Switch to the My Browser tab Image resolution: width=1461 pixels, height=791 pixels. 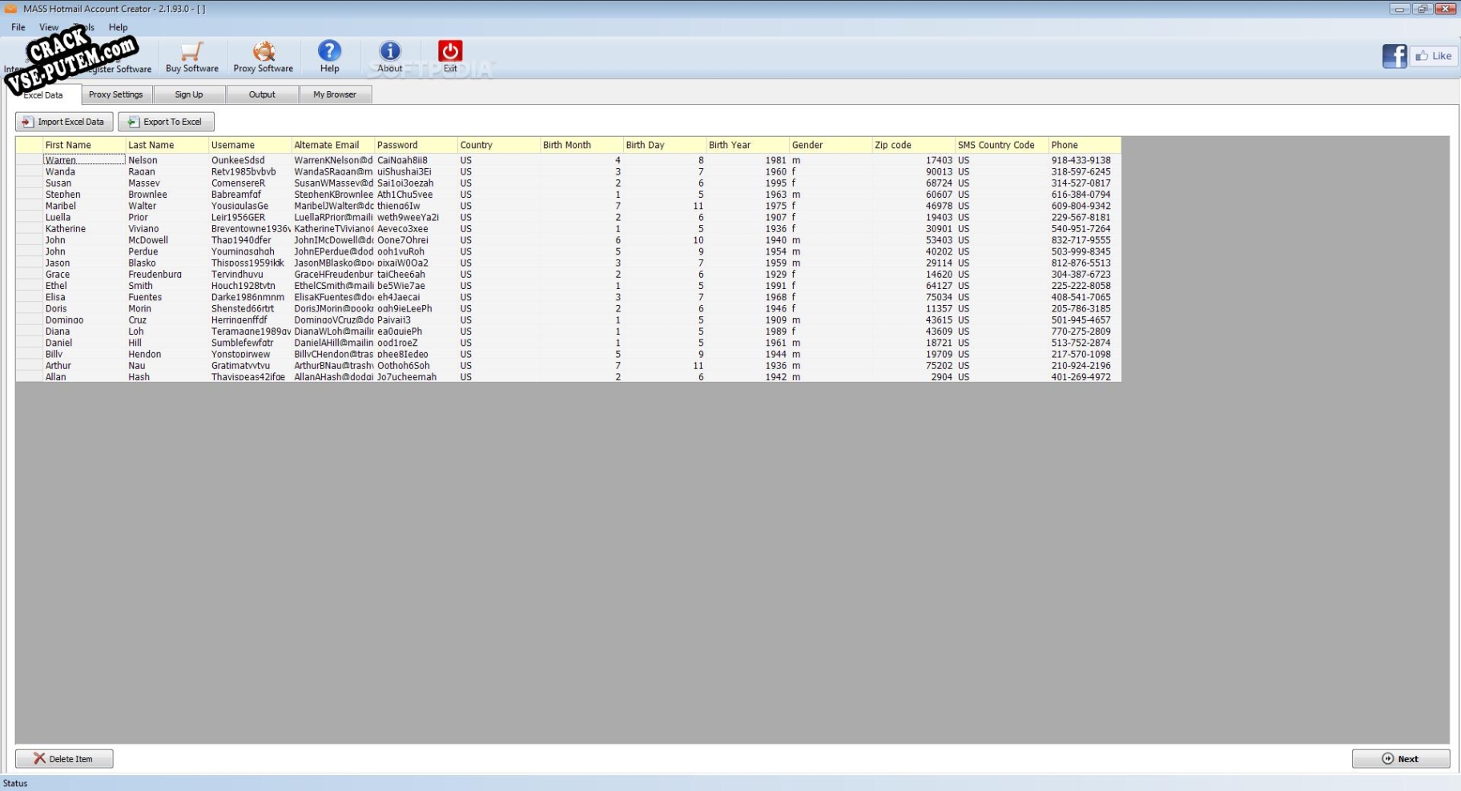pyautogui.click(x=335, y=94)
